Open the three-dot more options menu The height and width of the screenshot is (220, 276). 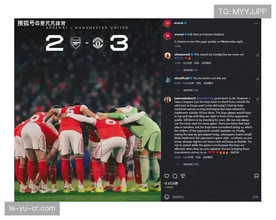256,23
